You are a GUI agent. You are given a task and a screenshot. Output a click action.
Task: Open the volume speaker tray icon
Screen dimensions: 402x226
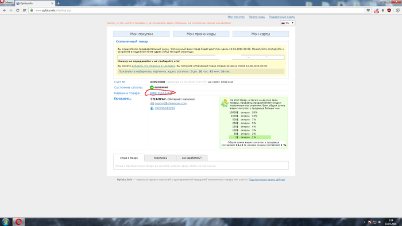pyautogui.click(x=380, y=222)
